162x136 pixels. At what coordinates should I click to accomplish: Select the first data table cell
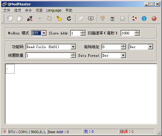click(10, 69)
